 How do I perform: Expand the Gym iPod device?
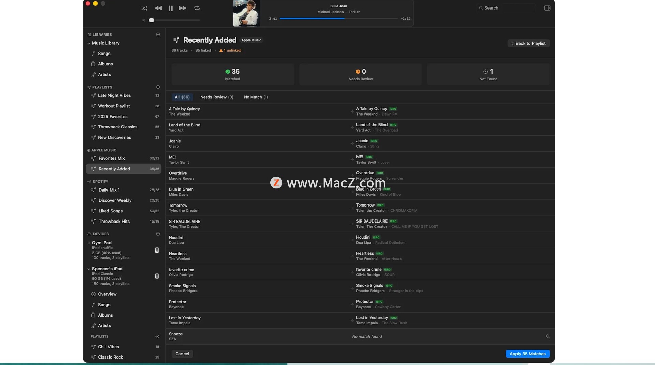pos(89,243)
